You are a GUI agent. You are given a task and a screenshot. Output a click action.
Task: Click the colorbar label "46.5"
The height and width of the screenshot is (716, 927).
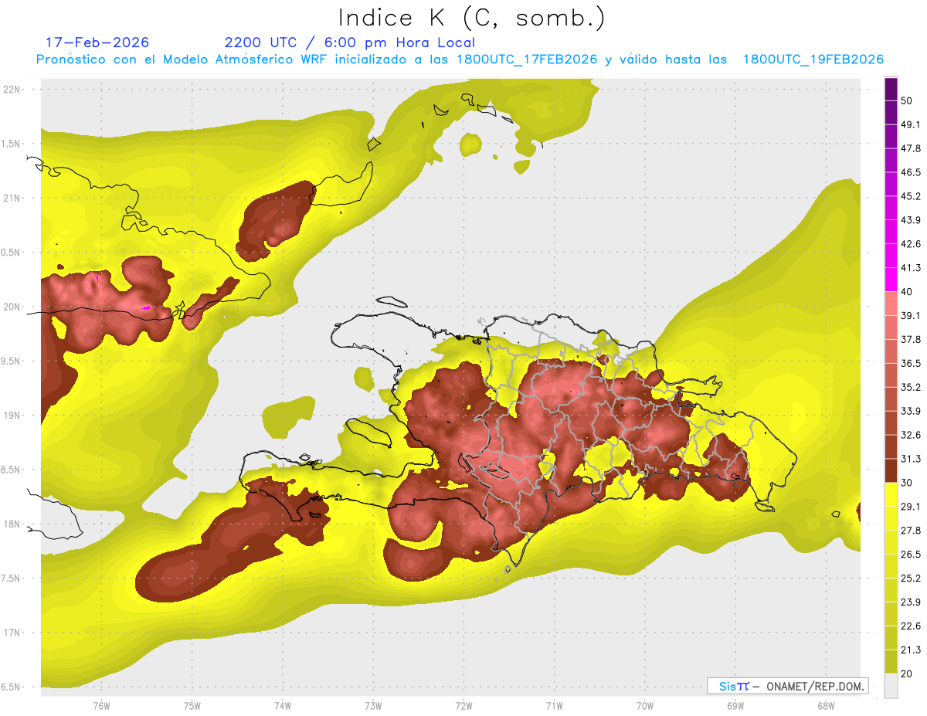click(x=911, y=172)
